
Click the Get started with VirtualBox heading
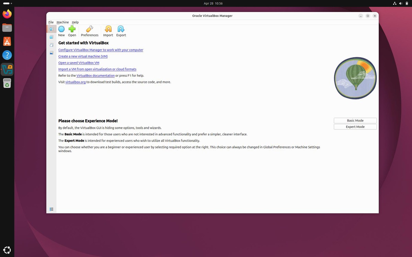click(83, 43)
